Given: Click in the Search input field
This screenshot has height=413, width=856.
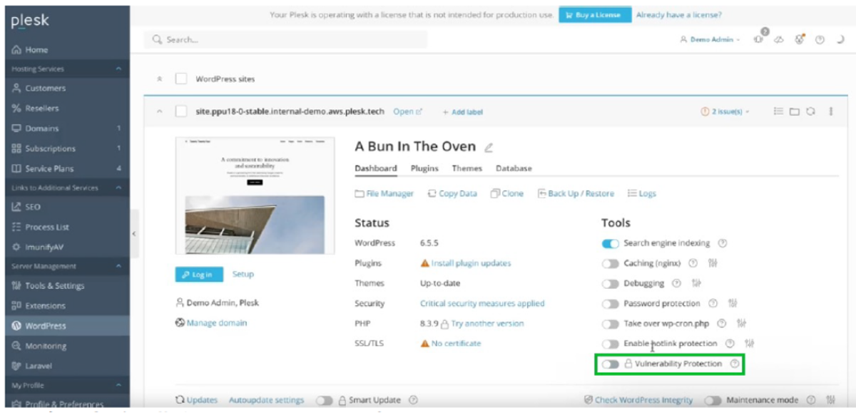Looking at the screenshot, I should 286,40.
